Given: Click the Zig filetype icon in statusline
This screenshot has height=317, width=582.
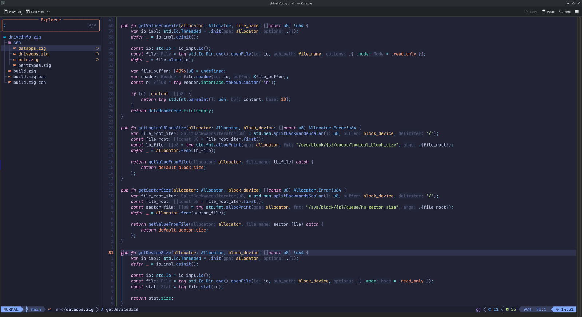Looking at the screenshot, I should tap(50, 310).
